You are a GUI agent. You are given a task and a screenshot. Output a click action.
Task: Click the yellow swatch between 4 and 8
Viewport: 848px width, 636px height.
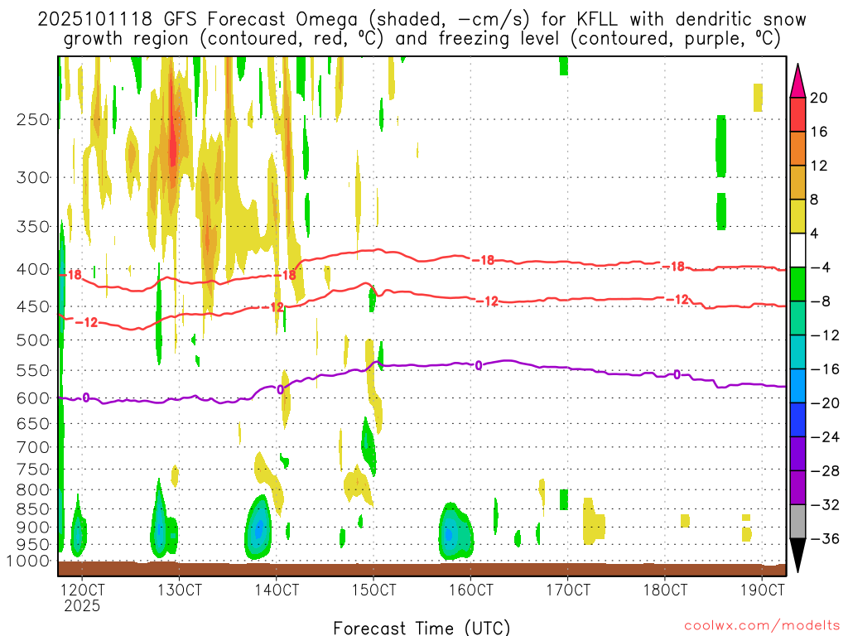coord(797,216)
